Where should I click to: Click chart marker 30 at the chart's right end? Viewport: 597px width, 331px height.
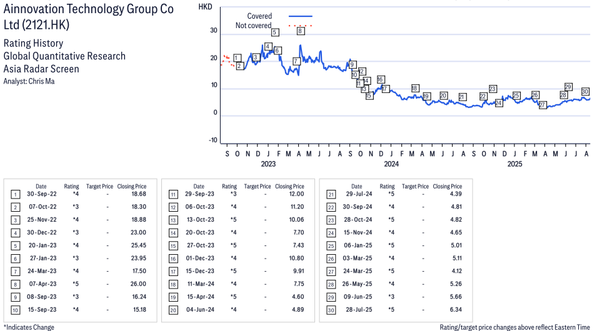click(585, 91)
